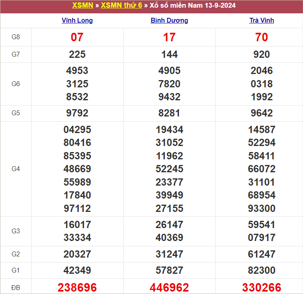Select G1 number 42349
This screenshot has width=303, height=294.
[77, 270]
